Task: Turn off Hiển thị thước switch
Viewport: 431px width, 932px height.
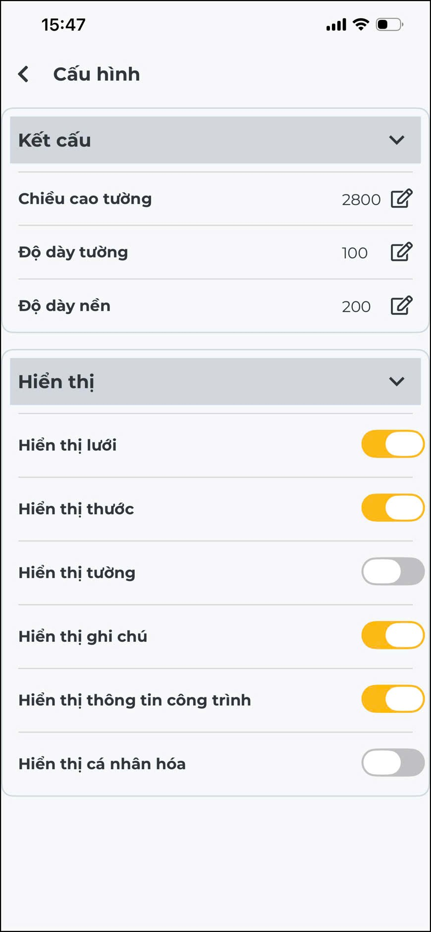Action: (x=393, y=508)
